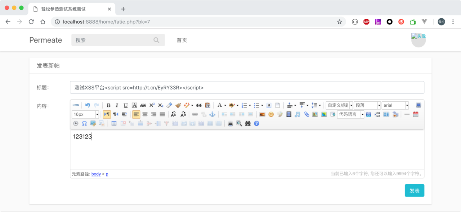The width and height of the screenshot is (461, 212).
Task: Undo the last edit in the editor
Action: click(x=88, y=105)
